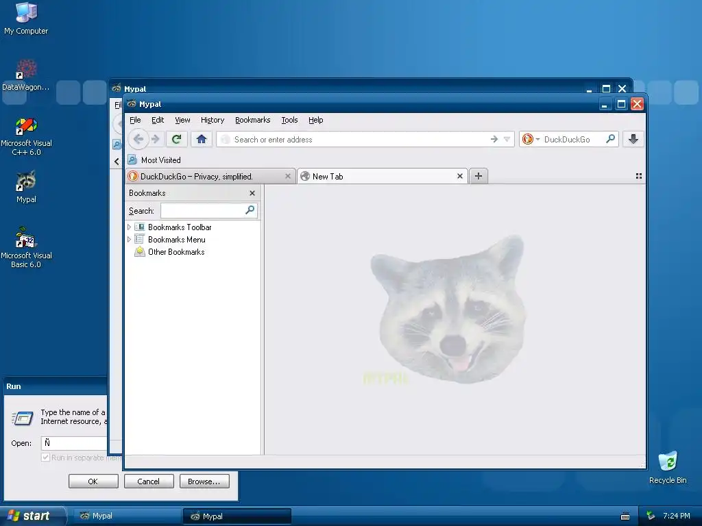Open the Home page using the house icon
Screen dimensions: 702x526
click(202, 139)
